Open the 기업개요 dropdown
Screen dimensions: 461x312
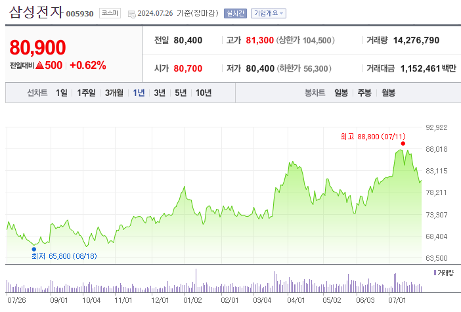coord(269,13)
